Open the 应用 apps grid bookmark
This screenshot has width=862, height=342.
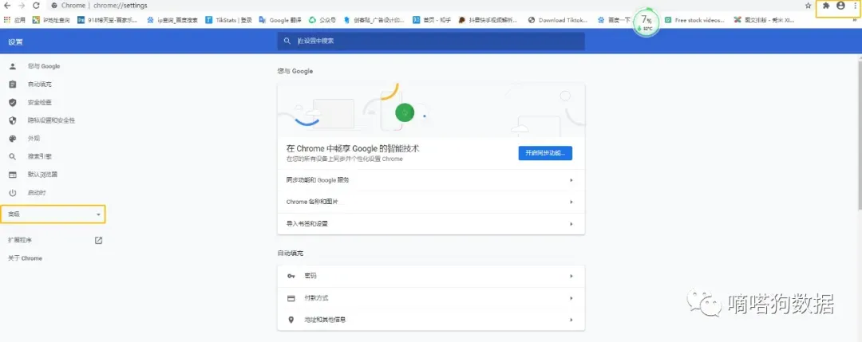15,20
